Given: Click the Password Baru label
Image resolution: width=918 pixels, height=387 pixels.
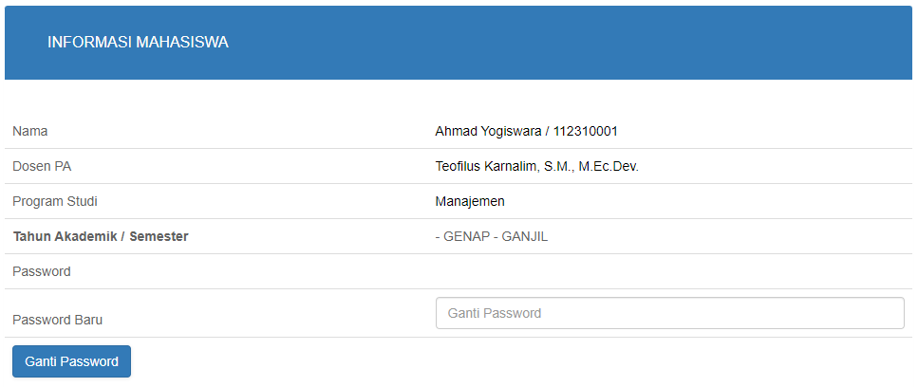Looking at the screenshot, I should tap(57, 320).
